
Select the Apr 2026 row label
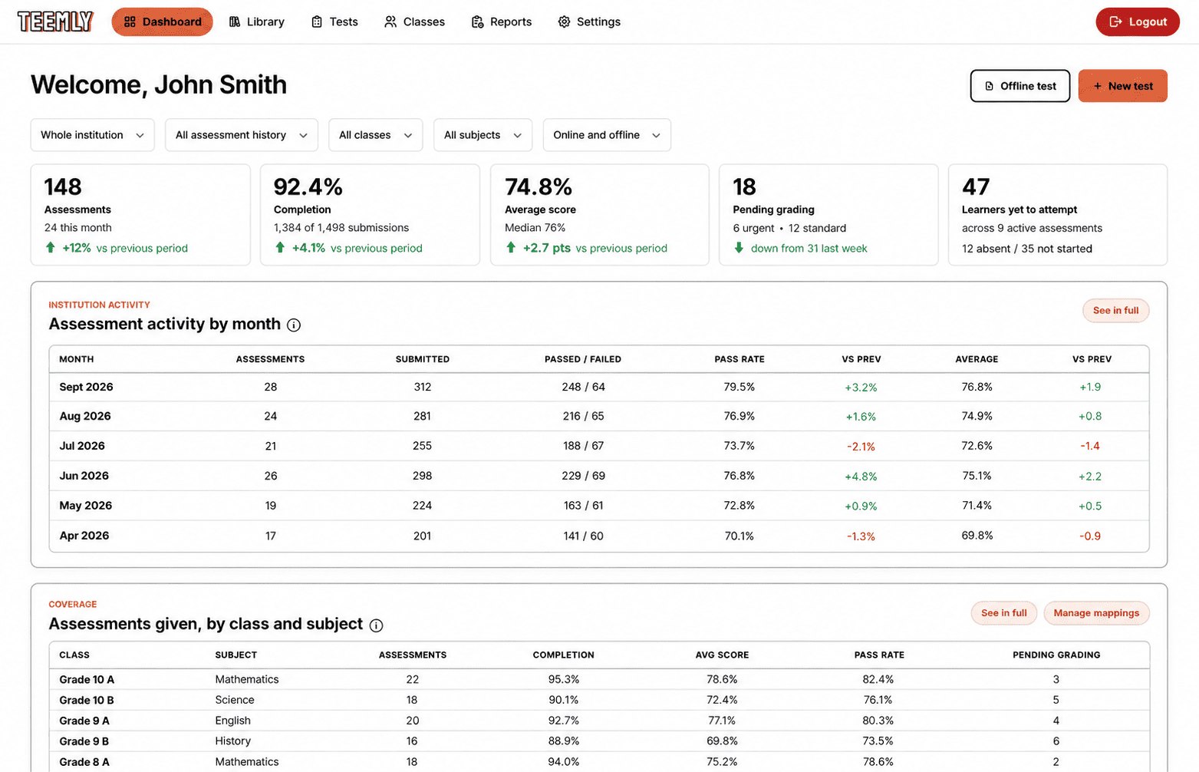click(x=84, y=536)
